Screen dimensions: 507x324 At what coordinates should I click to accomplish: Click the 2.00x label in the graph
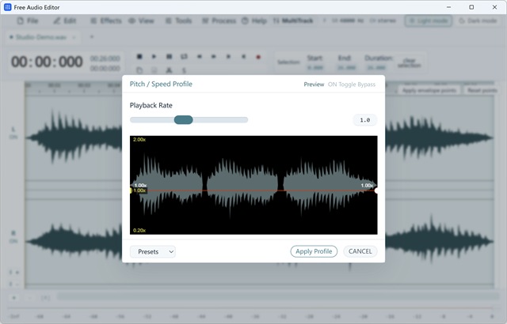[x=139, y=140]
